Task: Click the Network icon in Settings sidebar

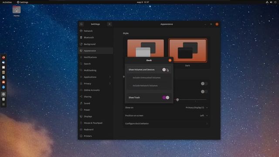Action: click(x=81, y=31)
